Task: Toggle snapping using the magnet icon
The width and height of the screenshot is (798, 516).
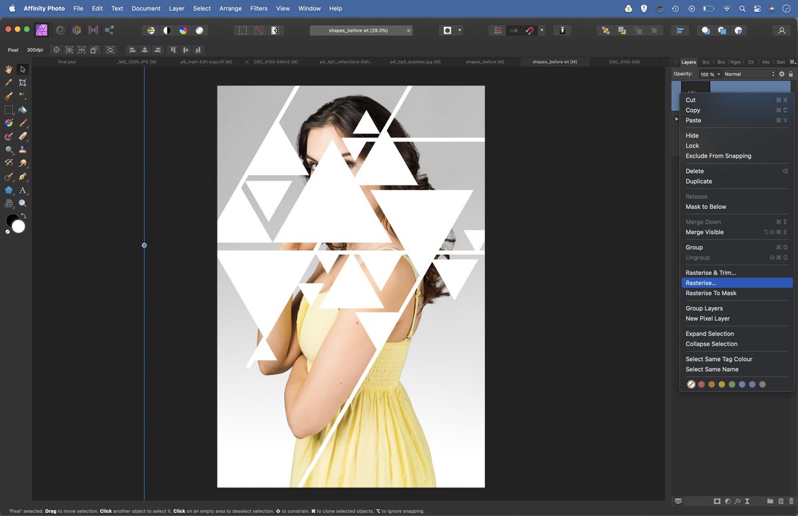Action: tap(530, 30)
